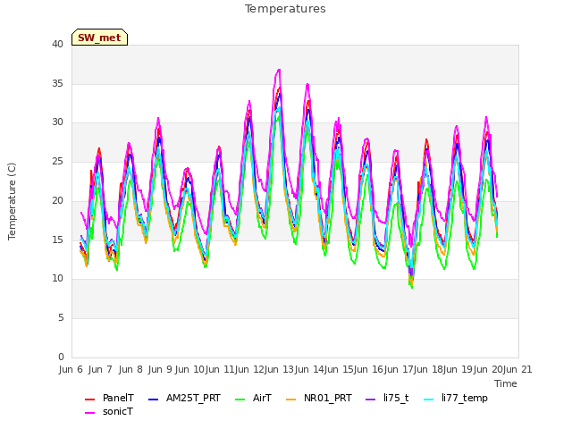The width and height of the screenshot is (572, 429).
Task: Click the magenta sonicT color marker
Action: (89, 413)
